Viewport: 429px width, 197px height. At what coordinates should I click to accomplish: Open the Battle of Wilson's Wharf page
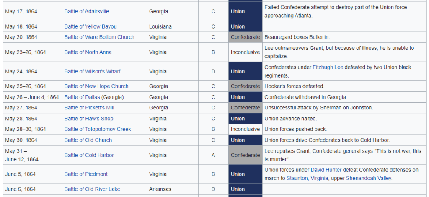click(92, 71)
